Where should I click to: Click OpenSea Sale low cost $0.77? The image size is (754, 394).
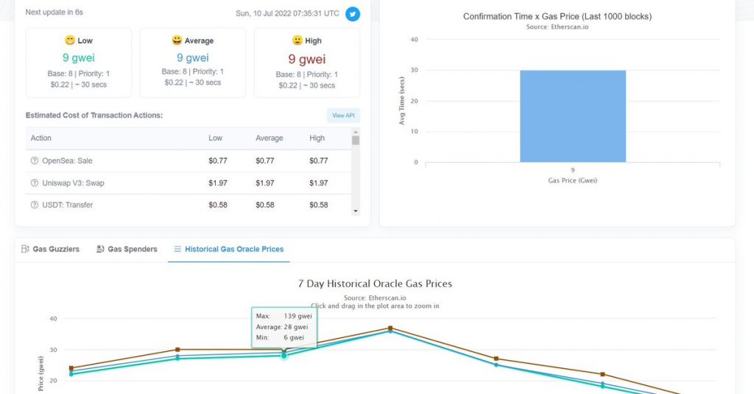click(218, 161)
